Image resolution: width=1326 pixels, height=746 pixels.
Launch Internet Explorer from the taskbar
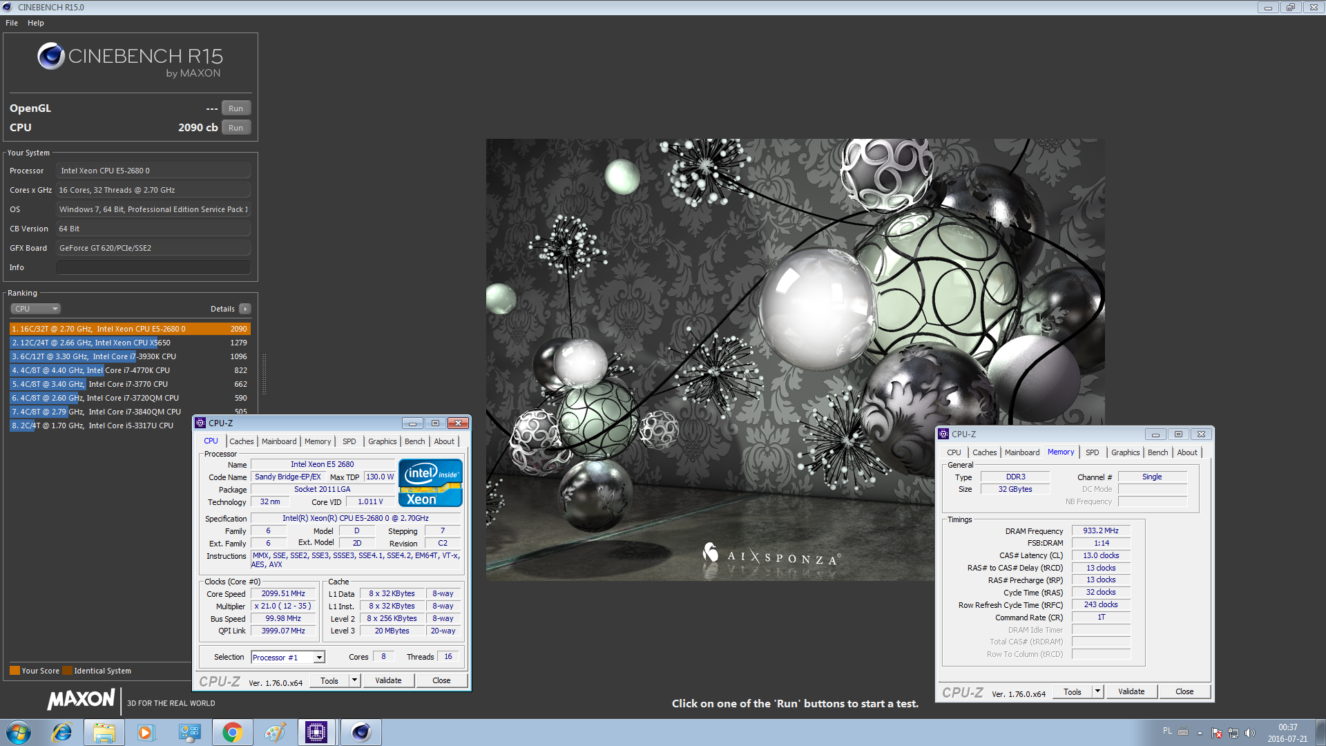tap(62, 732)
